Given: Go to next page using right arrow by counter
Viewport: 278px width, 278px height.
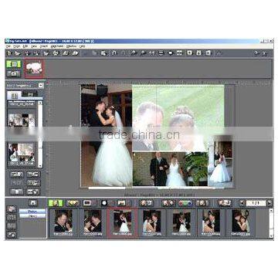Looking at the screenshot, I should click(270, 203).
